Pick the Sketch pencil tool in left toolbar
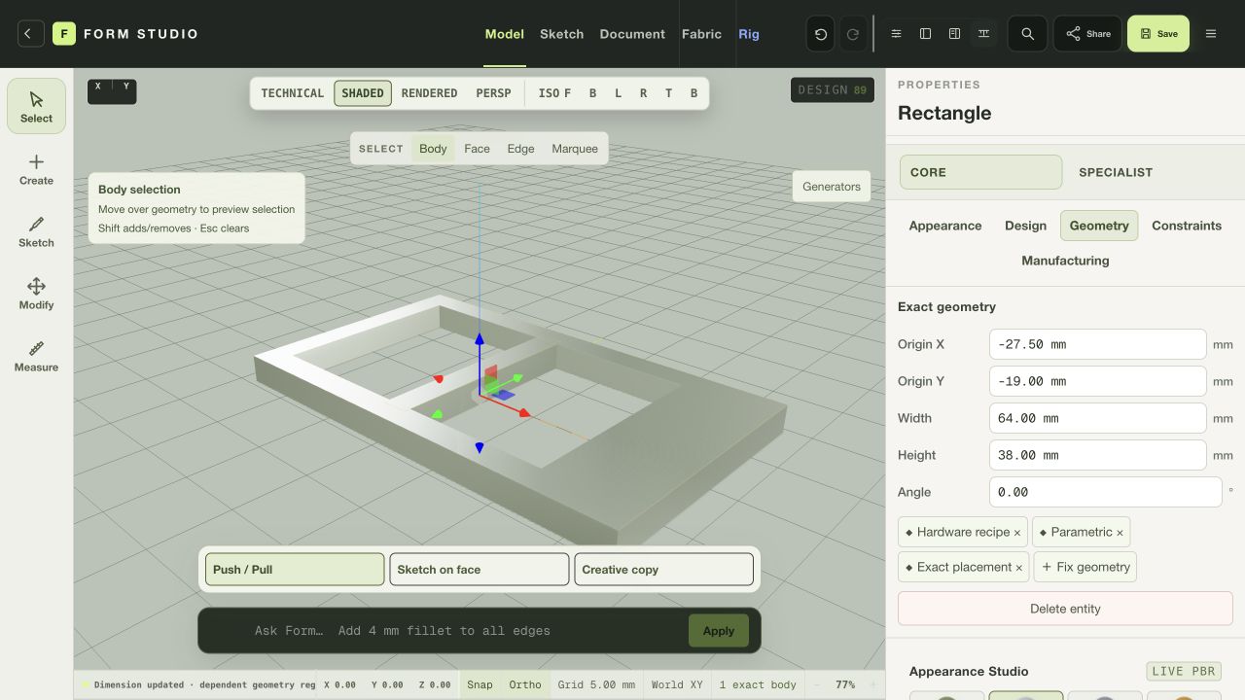1245x700 pixels. pyautogui.click(x=36, y=231)
